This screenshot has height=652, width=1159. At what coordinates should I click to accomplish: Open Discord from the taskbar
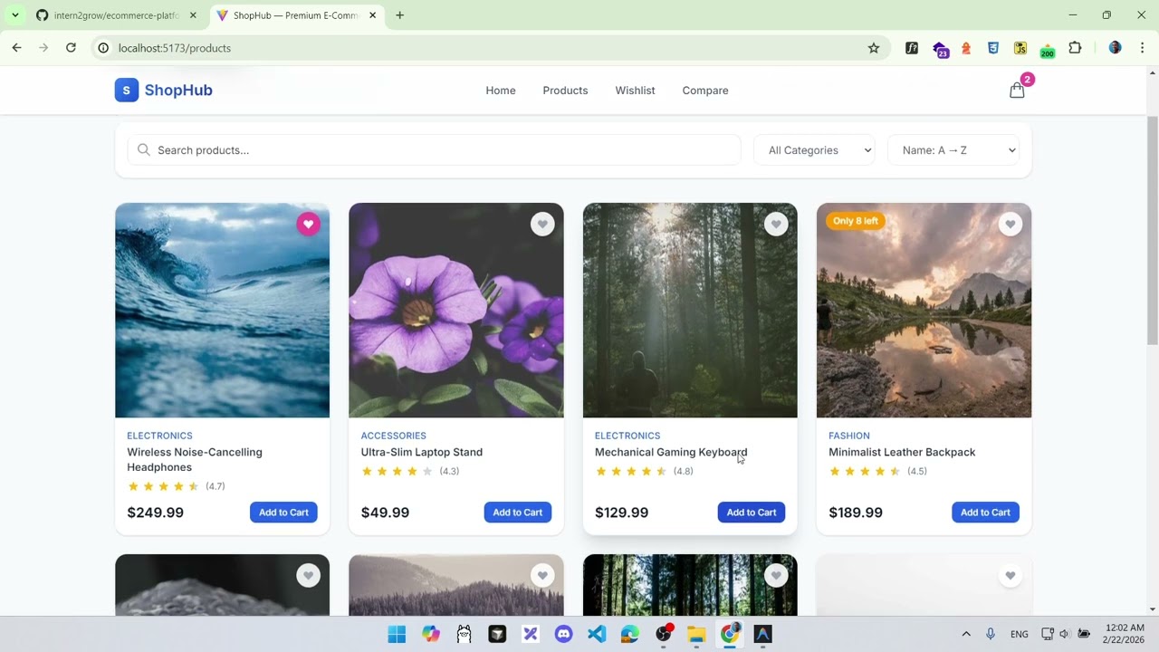pyautogui.click(x=564, y=634)
